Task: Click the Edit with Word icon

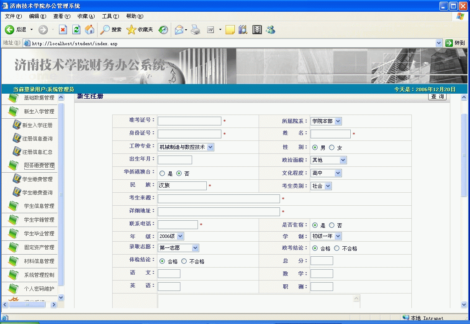Action: pyautogui.click(x=211, y=29)
